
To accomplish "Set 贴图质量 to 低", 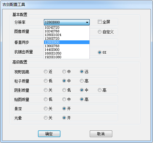I will (46, 99).
